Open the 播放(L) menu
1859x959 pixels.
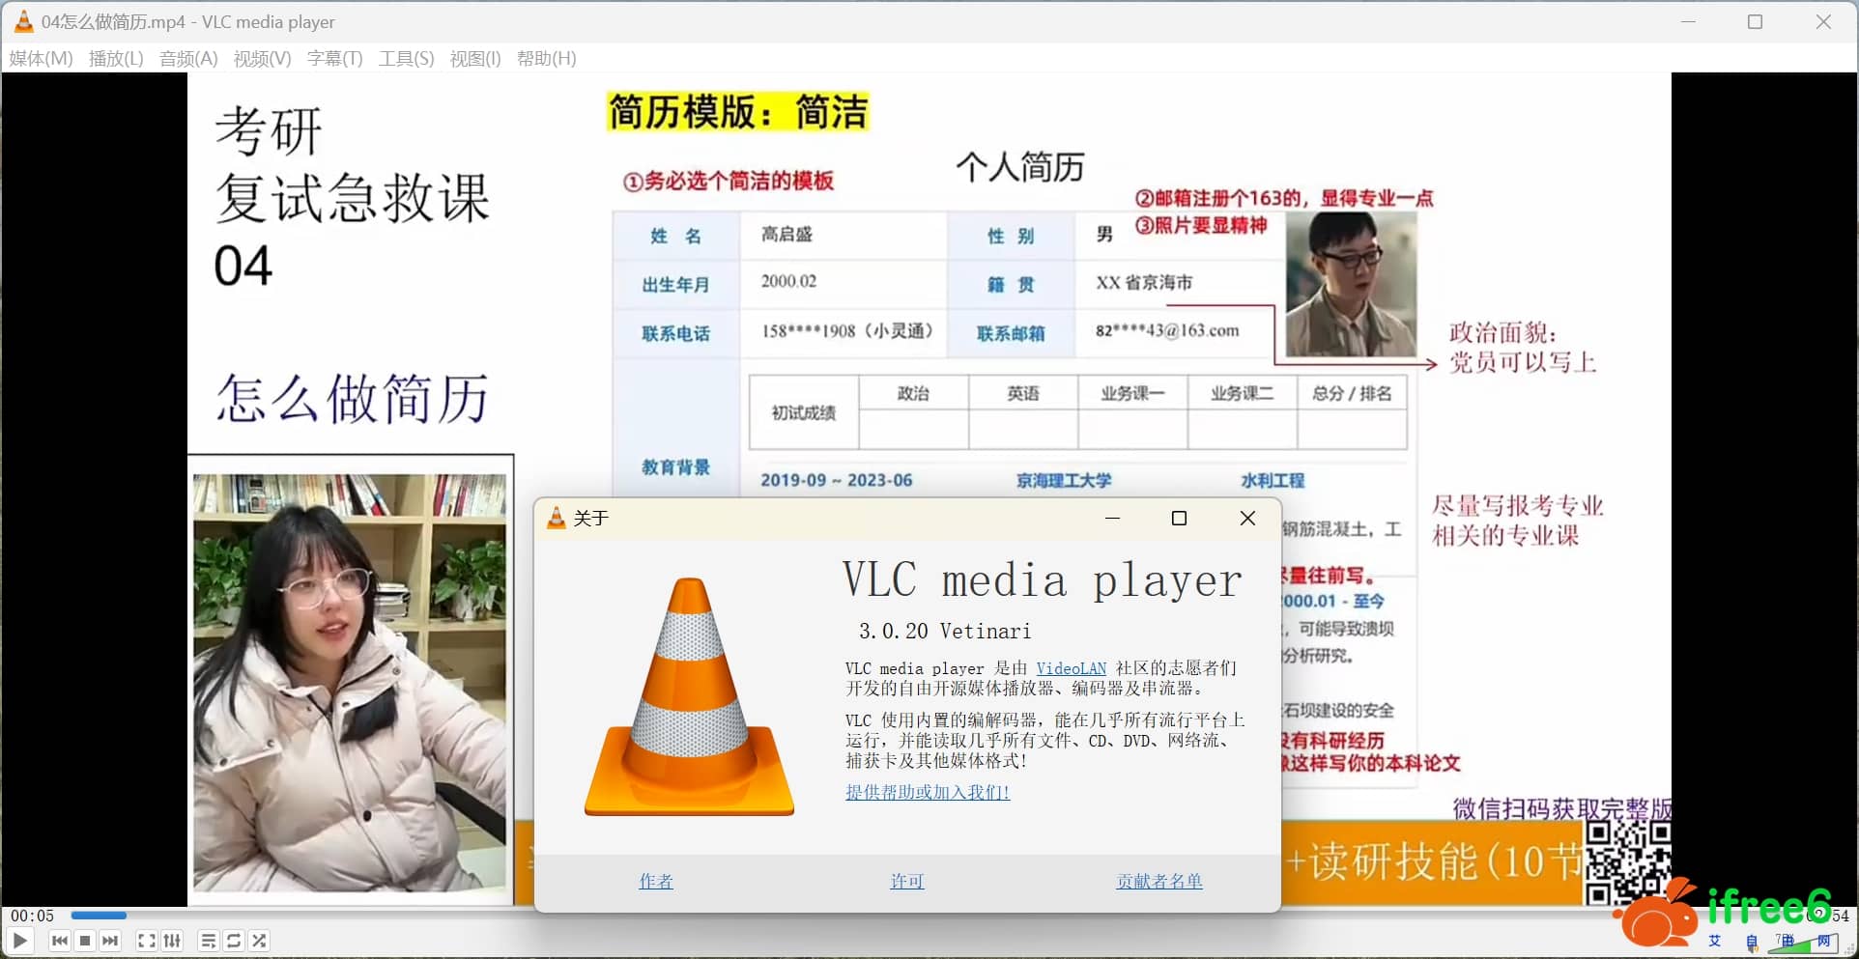pos(116,59)
